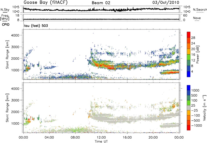Viewport: 207px width, 143px height.
Task: Click the '28' tick on power colorbar
Action: pos(193,38)
